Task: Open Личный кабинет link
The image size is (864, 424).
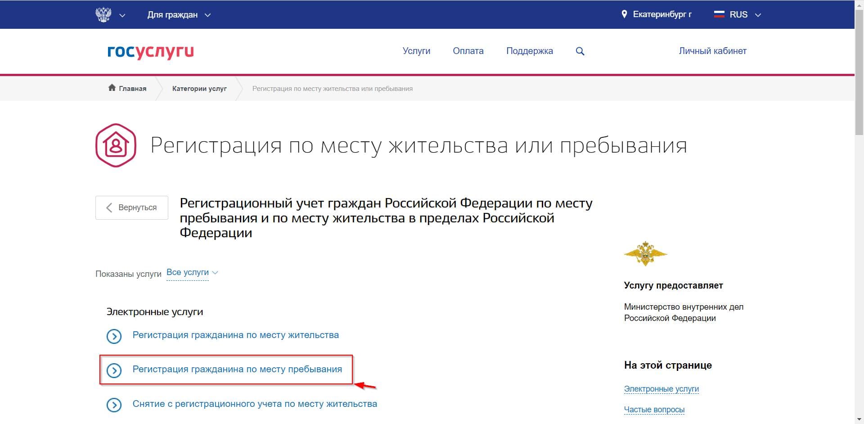Action: coord(712,51)
